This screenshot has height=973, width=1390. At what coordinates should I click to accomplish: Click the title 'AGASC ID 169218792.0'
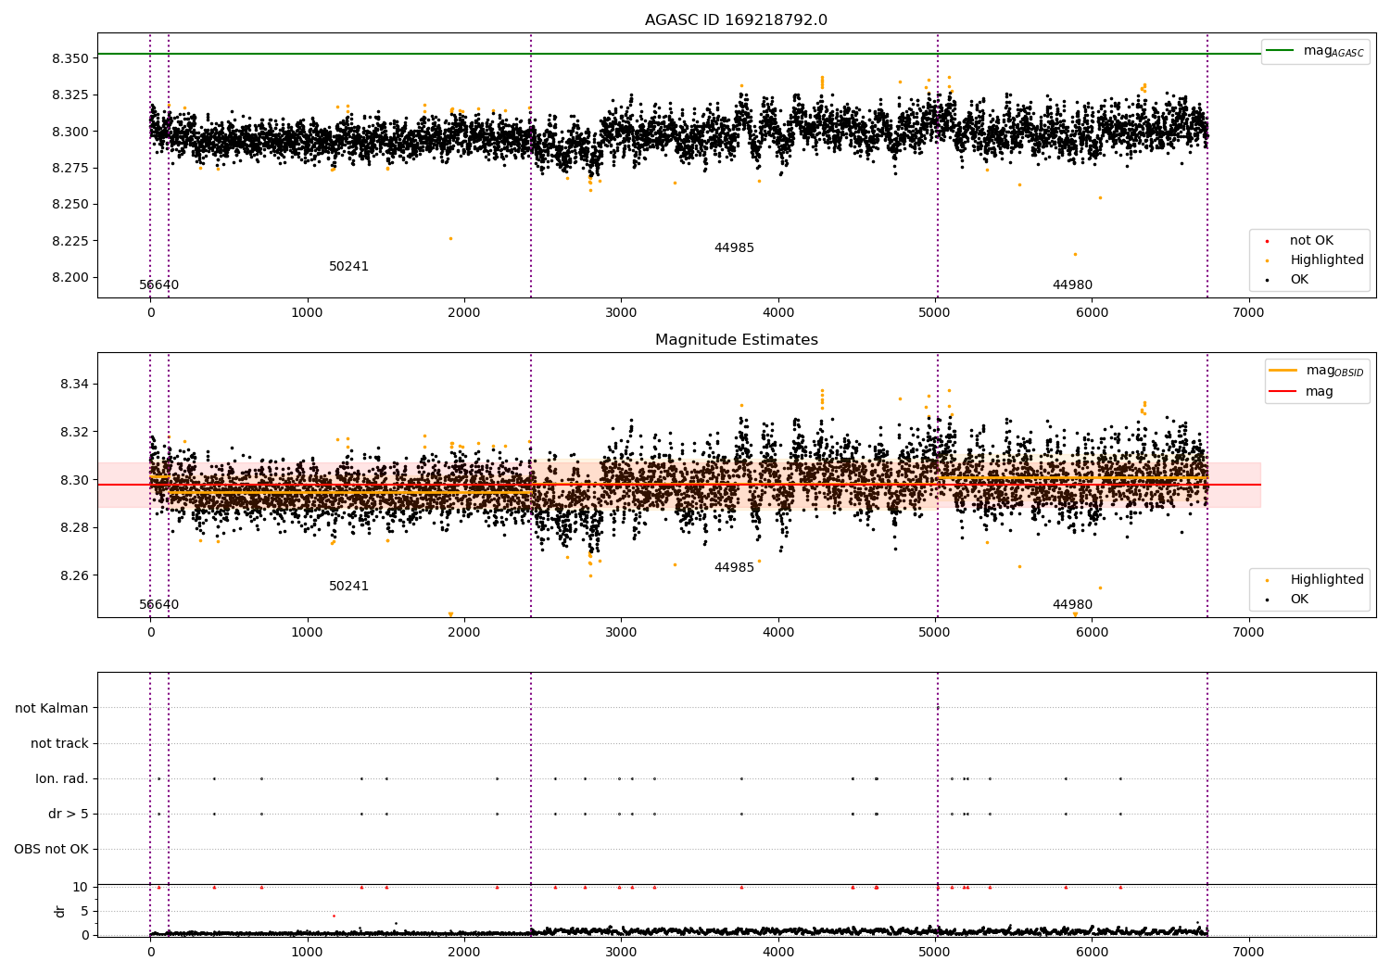[x=736, y=20]
